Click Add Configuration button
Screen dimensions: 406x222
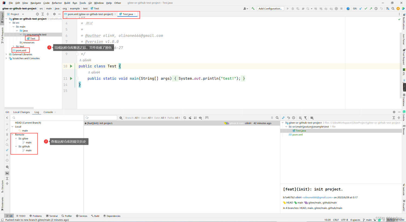click(x=270, y=8)
